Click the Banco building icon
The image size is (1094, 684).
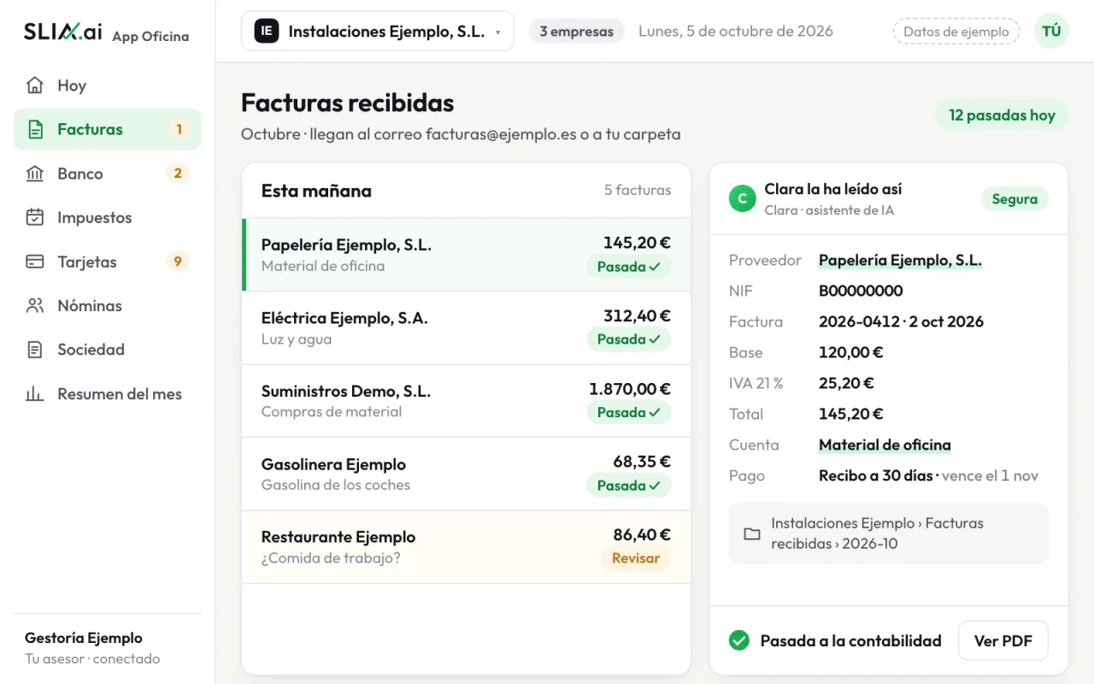tap(35, 174)
